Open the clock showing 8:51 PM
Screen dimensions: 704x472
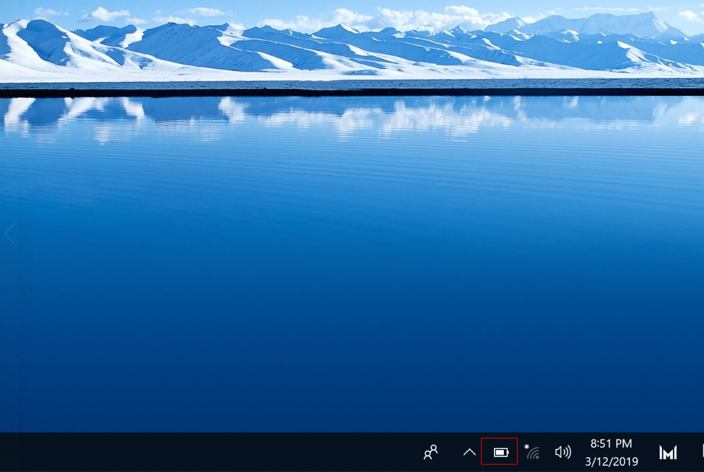pyautogui.click(x=611, y=444)
